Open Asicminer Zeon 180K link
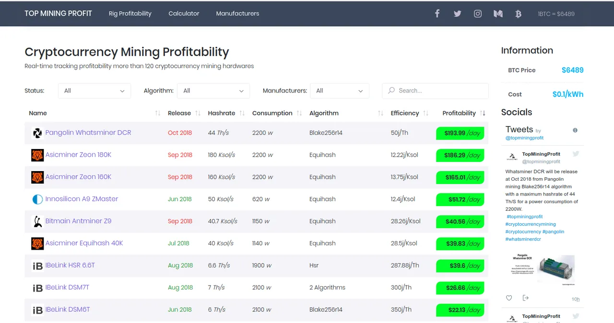 point(78,155)
